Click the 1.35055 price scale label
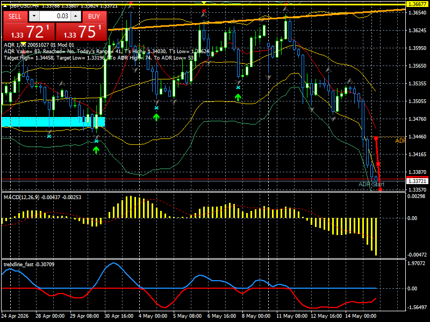Image resolution: width=430 pixels, height=322 pixels. tap(418, 101)
